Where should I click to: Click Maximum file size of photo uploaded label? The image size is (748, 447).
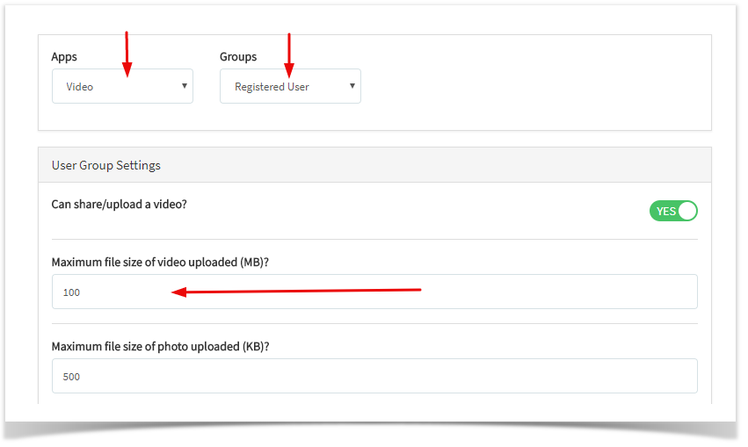[x=160, y=347]
